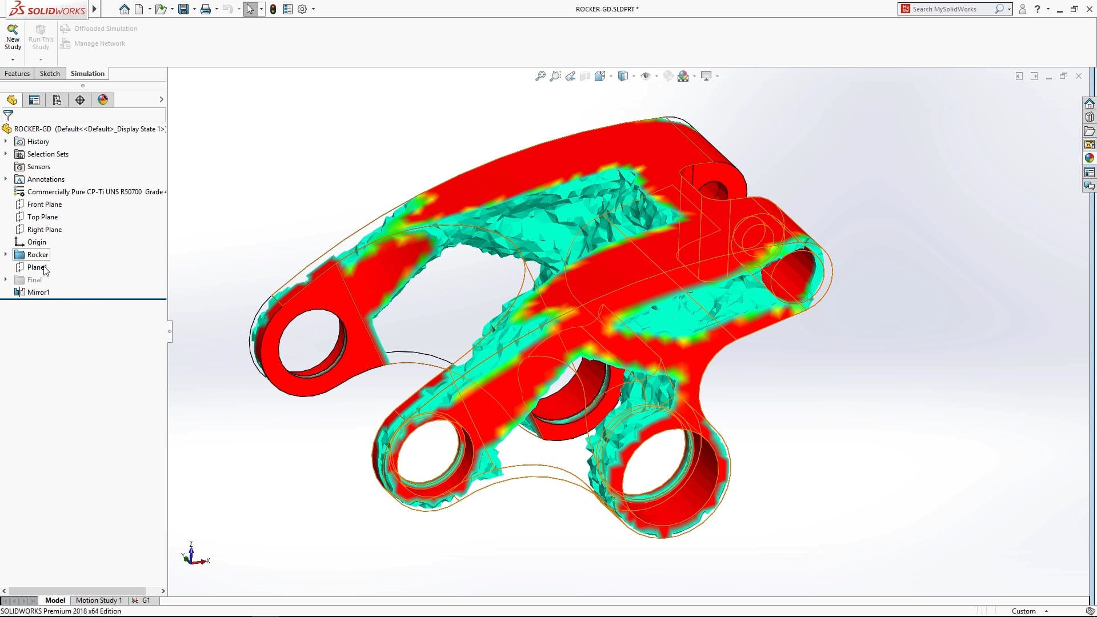Expand the manager tabs chevron
Image resolution: width=1097 pixels, height=617 pixels.
click(161, 99)
